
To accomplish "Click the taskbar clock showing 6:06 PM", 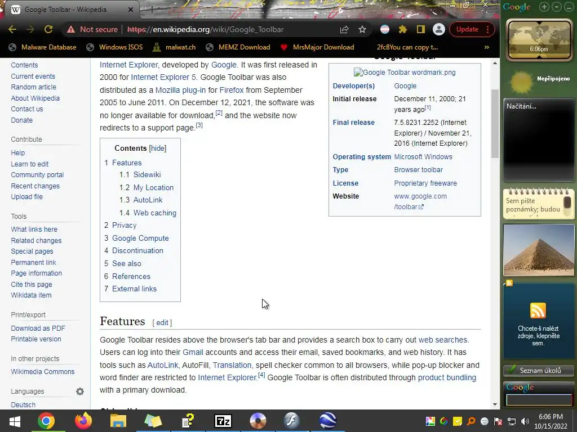I will coord(551,421).
